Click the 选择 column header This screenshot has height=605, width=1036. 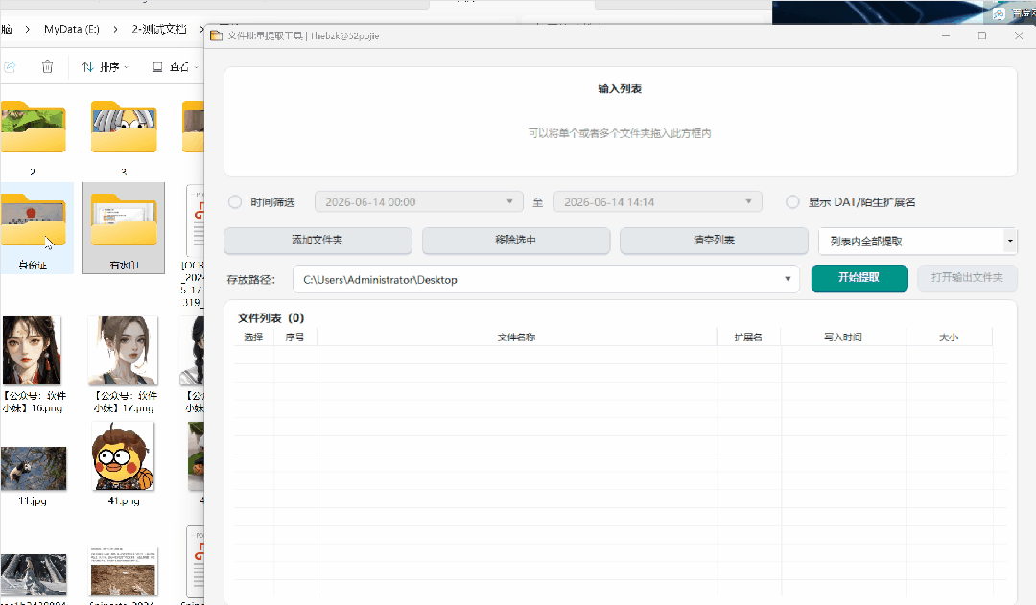pos(253,337)
